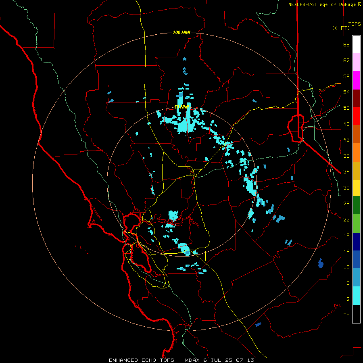
Task: Click the light green legend swatch
Action: 356,223
